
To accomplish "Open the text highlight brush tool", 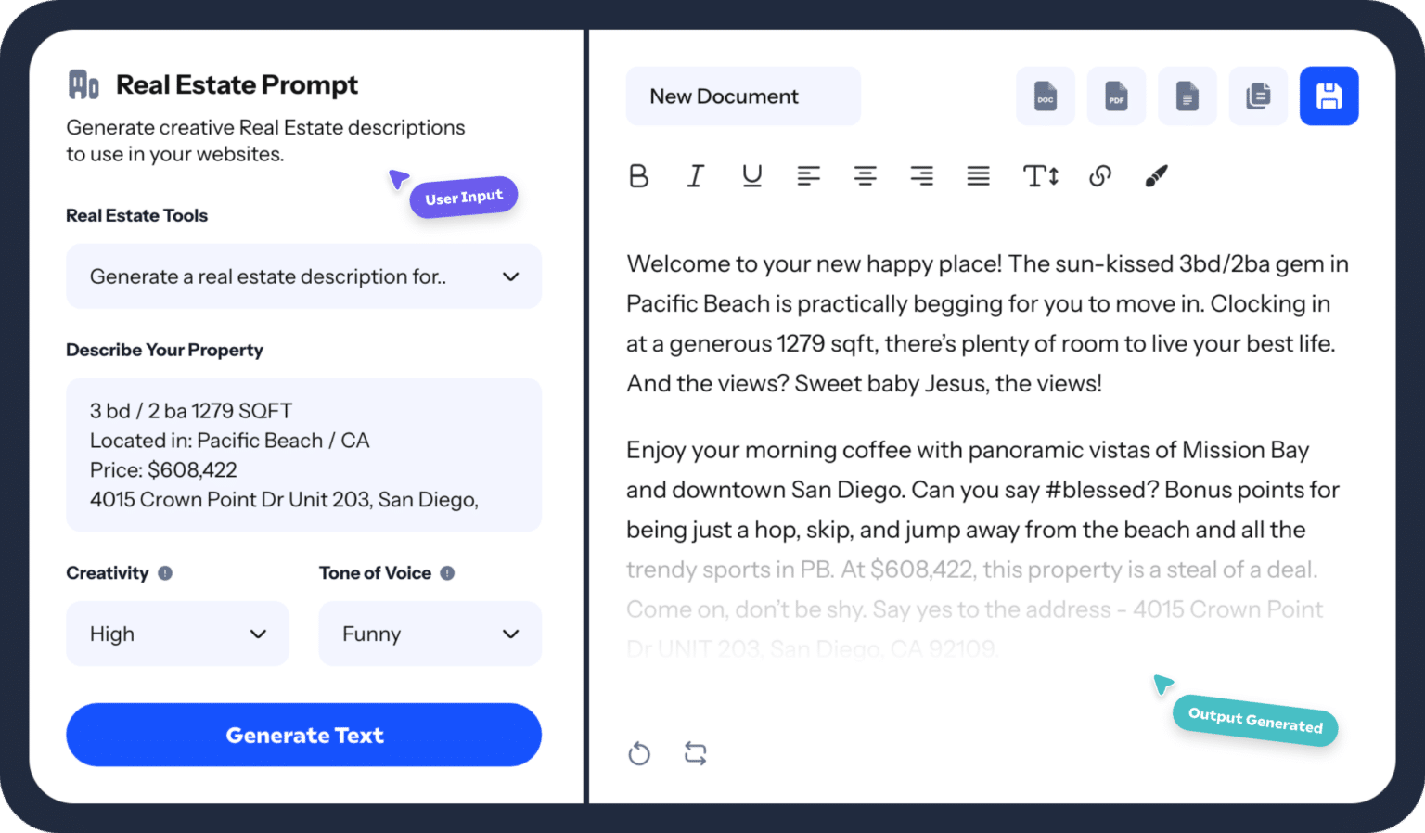I will [x=1156, y=175].
